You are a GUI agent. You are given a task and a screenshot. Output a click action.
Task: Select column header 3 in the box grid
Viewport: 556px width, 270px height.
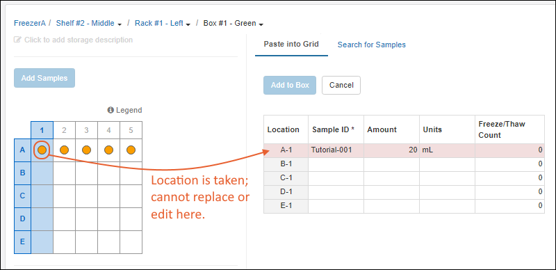[x=86, y=130]
